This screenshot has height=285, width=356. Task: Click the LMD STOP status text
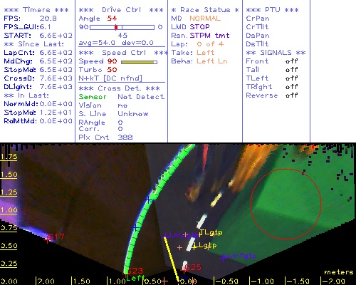[190, 27]
